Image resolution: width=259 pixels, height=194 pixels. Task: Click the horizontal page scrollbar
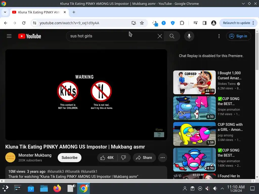click(x=128, y=181)
